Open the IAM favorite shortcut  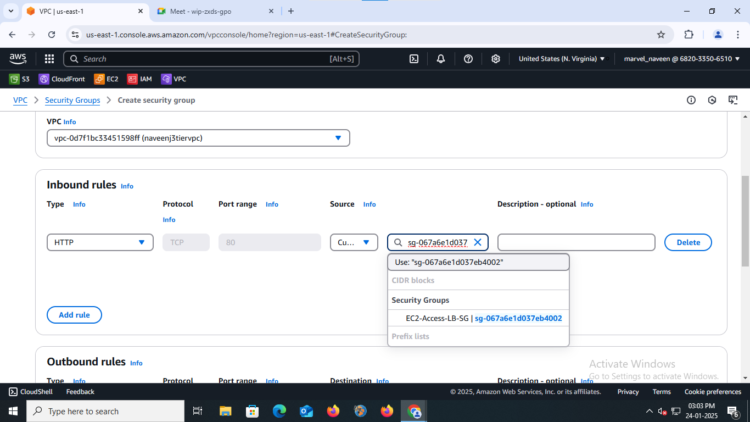(139, 79)
